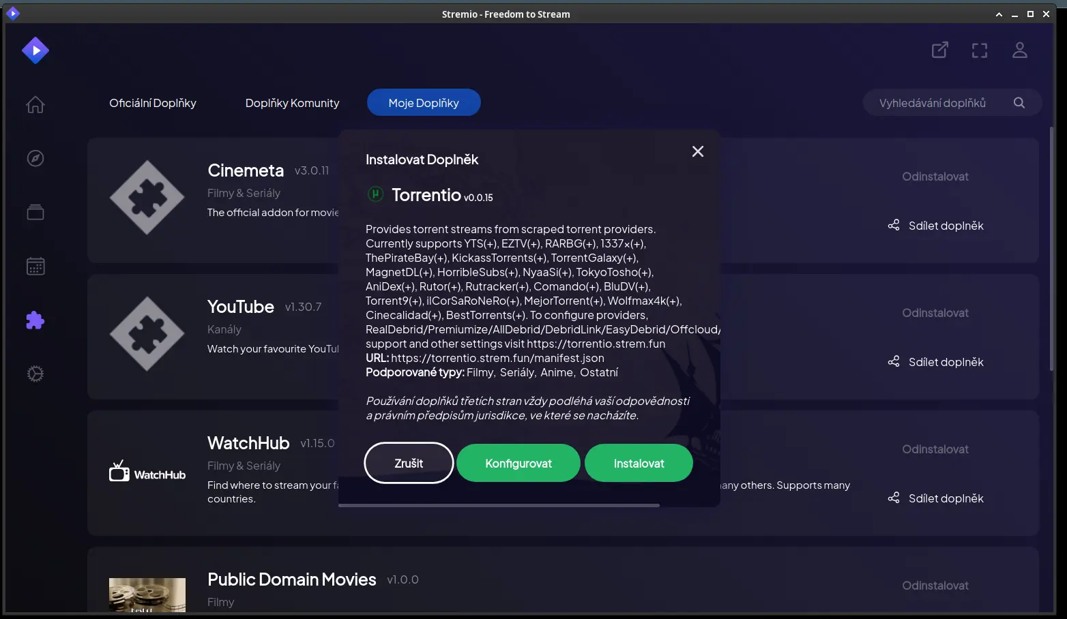Image resolution: width=1067 pixels, height=619 pixels.
Task: Click share icon in WatchHub row
Action: (x=894, y=498)
